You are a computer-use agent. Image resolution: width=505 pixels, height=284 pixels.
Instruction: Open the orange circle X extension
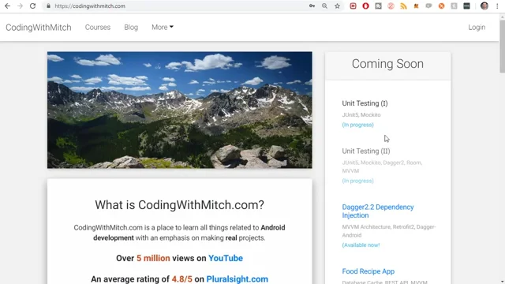(x=441, y=6)
